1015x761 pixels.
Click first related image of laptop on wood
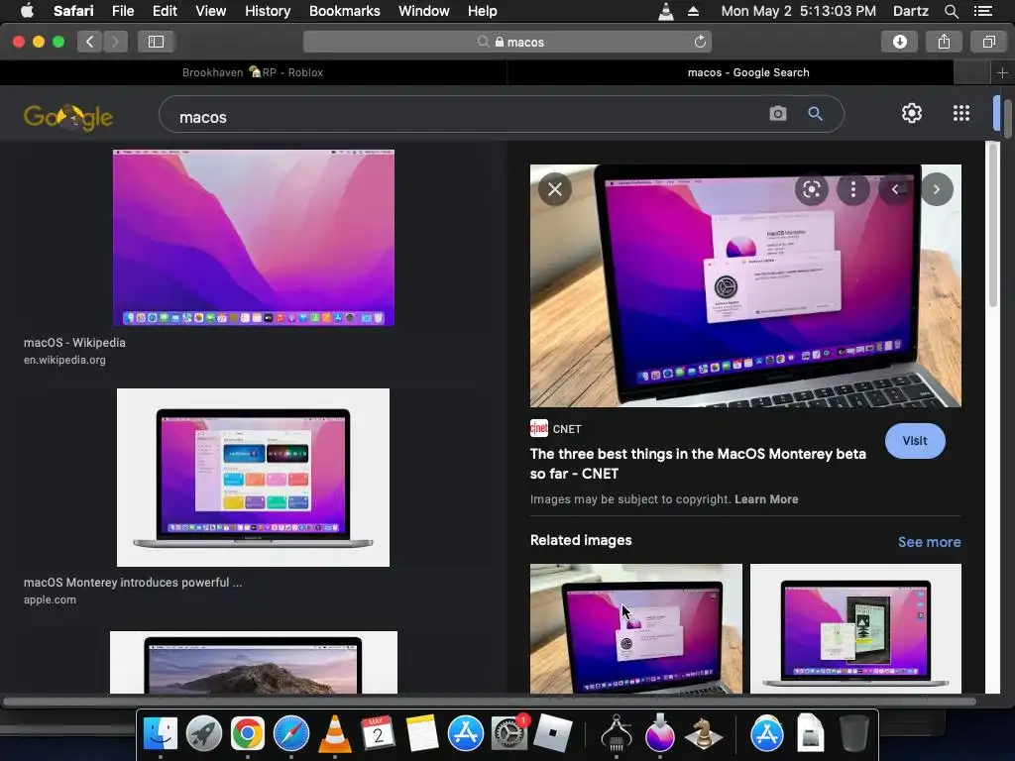(x=635, y=628)
